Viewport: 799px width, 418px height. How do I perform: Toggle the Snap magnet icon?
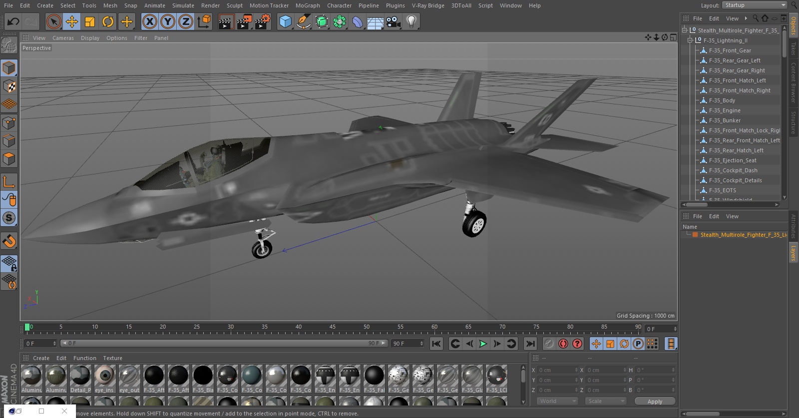[x=9, y=241]
